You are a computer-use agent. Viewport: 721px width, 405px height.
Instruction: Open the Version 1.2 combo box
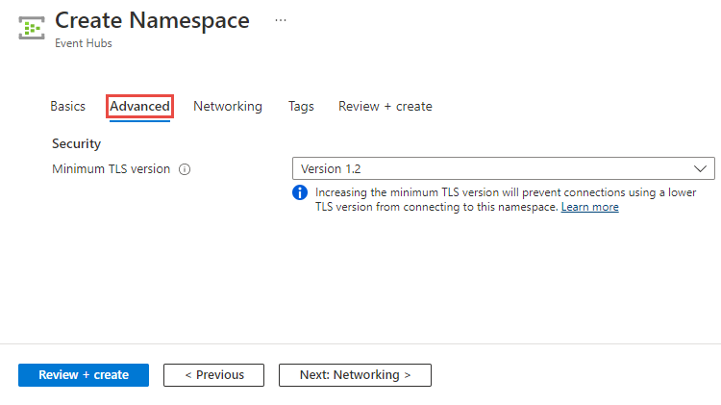click(490, 169)
